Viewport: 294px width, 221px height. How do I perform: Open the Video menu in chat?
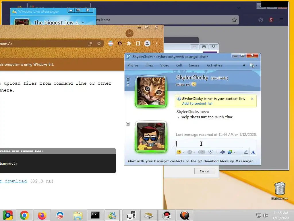165,65
